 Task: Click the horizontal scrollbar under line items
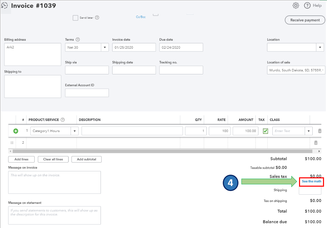[162, 151]
